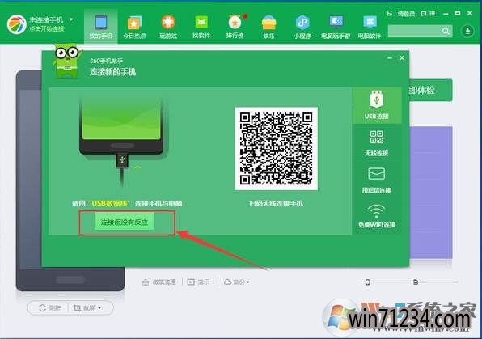Image resolution: width=482 pixels, height=339 pixels.
Task: Click the 360 手机助手 logo
Action: [x=17, y=24]
